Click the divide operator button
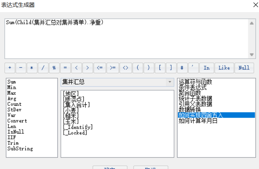The image size is (259, 169). [43, 68]
